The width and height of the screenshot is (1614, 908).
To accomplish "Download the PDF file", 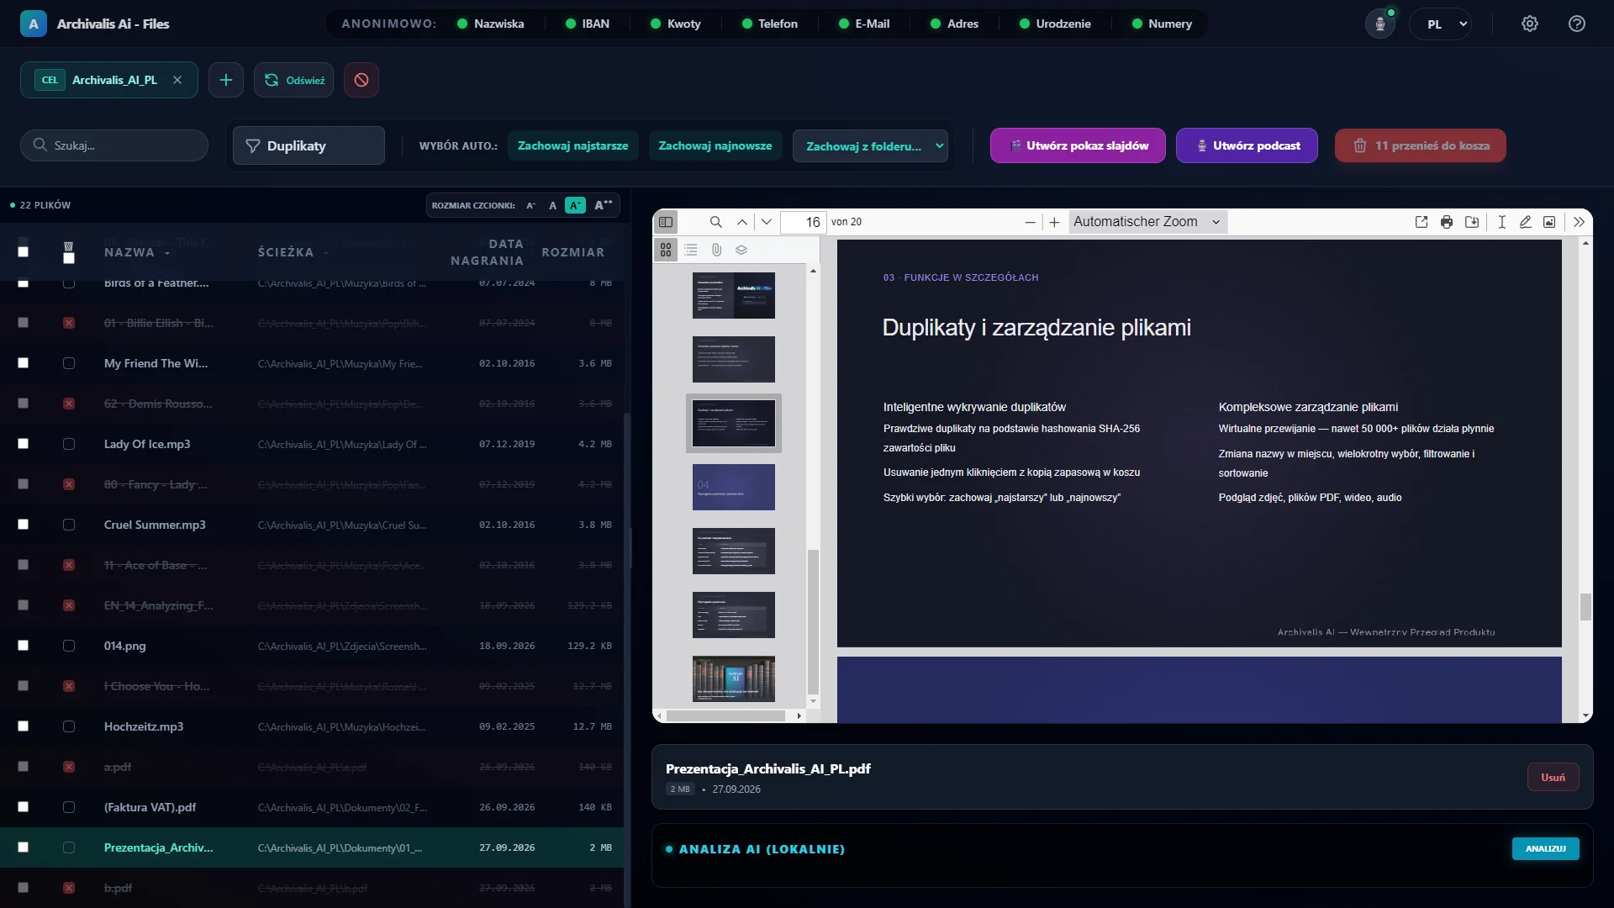I will [1472, 222].
